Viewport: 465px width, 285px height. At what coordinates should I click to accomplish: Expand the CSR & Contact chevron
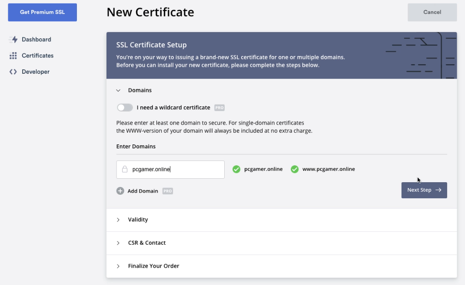[118, 243]
